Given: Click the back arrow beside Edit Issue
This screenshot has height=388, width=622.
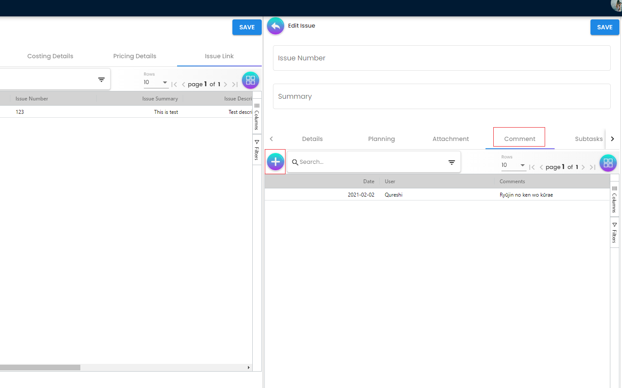Looking at the screenshot, I should pos(276,26).
